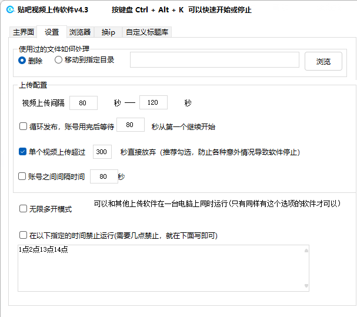
Task: Go to the 换ip tab
Action: [108, 32]
